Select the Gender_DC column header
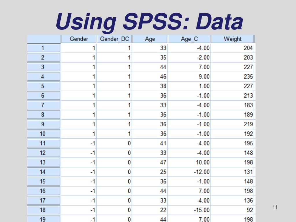 click(x=114, y=39)
